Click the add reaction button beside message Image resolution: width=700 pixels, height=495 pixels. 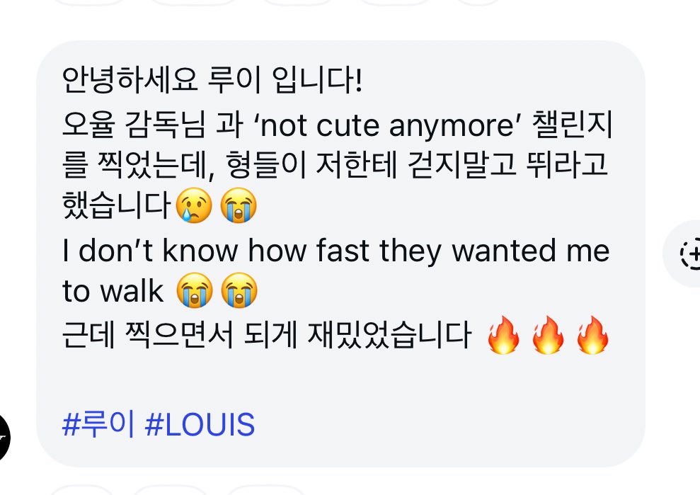689,253
